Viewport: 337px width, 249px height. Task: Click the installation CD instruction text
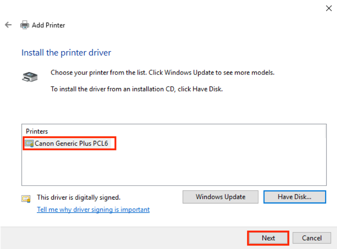pos(137,89)
